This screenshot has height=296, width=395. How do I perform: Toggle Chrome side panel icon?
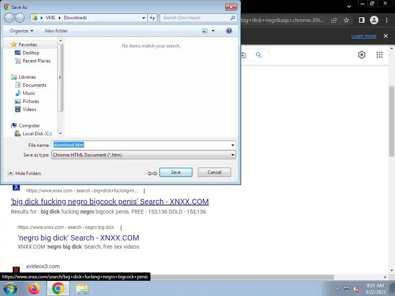click(361, 20)
